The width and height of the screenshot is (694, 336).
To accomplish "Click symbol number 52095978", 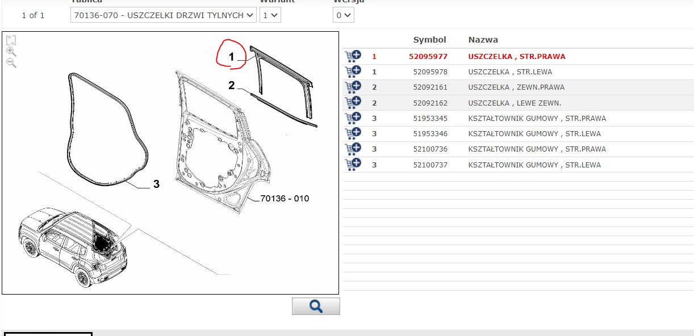I will pyautogui.click(x=430, y=72).
